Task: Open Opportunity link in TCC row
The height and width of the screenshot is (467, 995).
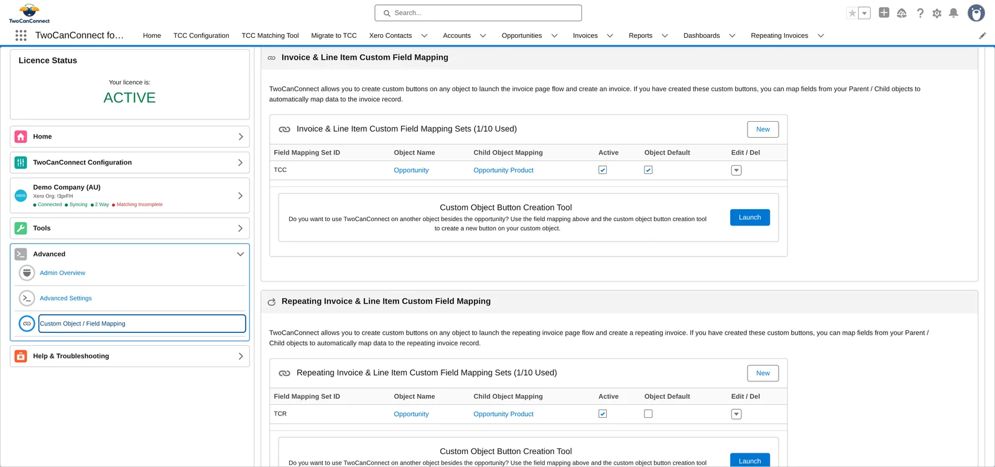Action: pyautogui.click(x=411, y=170)
